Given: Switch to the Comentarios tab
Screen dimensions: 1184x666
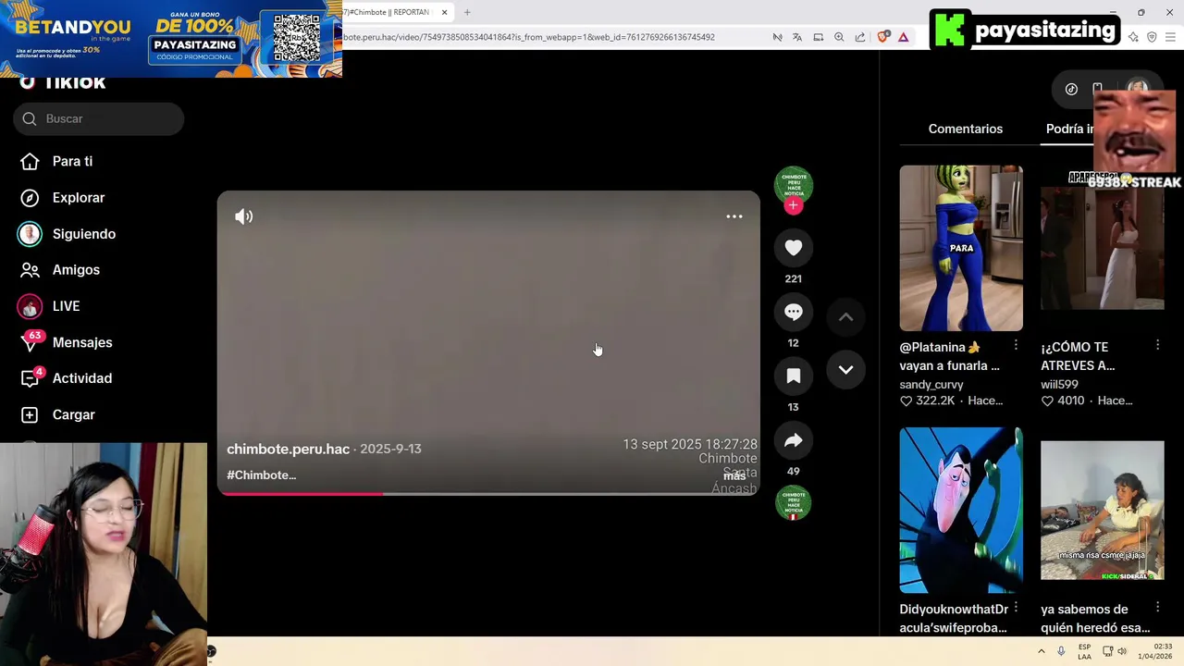Looking at the screenshot, I should coord(965,129).
